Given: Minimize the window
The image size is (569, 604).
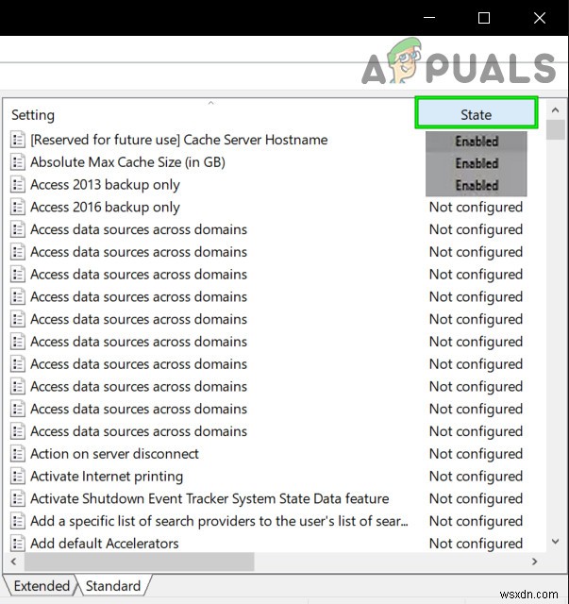Looking at the screenshot, I should [x=429, y=18].
